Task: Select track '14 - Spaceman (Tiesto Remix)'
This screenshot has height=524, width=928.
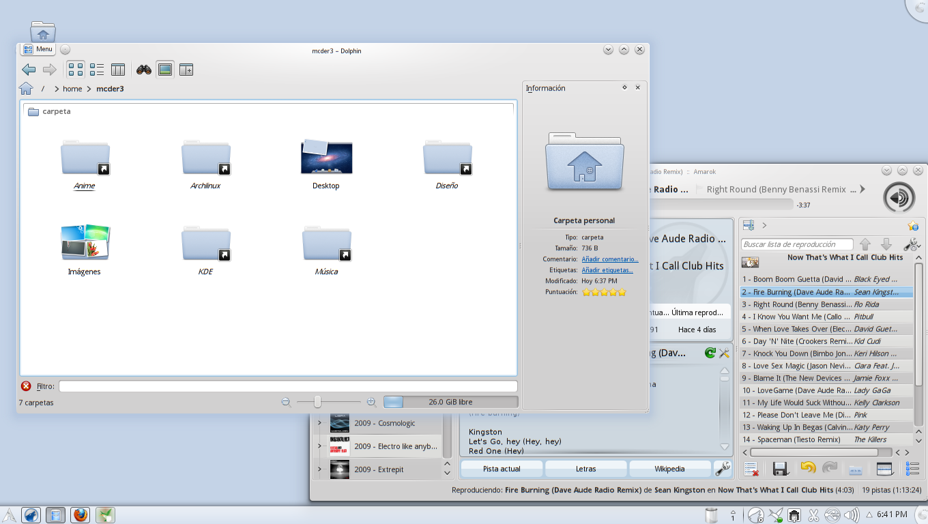Action: (x=827, y=439)
